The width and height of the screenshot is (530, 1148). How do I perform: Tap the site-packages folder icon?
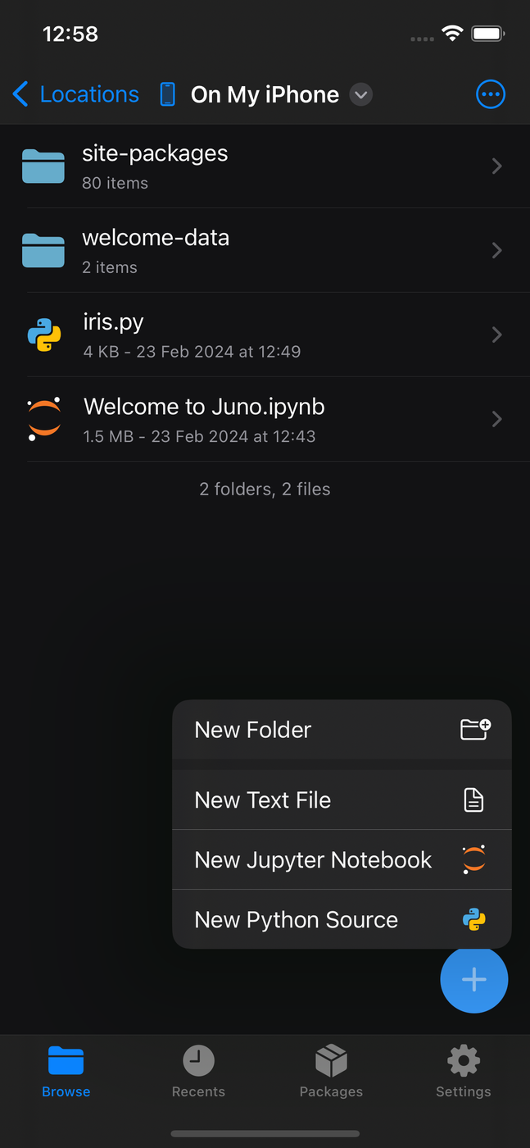43,166
